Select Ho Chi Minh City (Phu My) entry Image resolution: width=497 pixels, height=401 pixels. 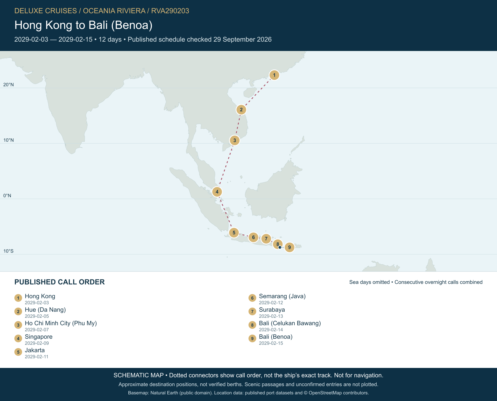[61, 323]
